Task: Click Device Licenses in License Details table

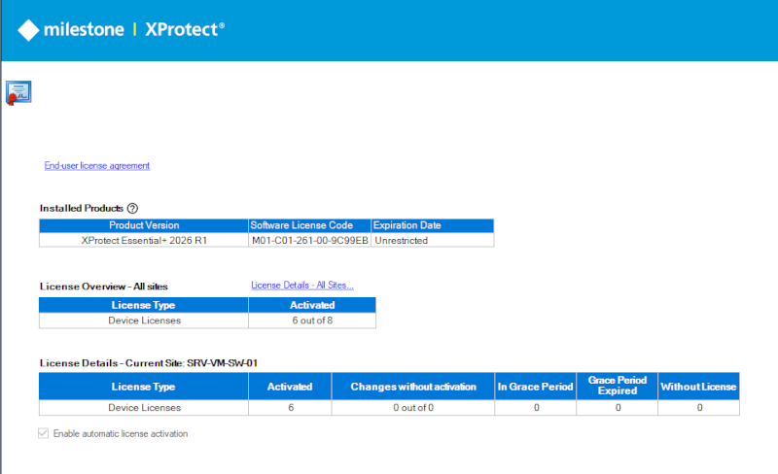Action: pos(144,408)
